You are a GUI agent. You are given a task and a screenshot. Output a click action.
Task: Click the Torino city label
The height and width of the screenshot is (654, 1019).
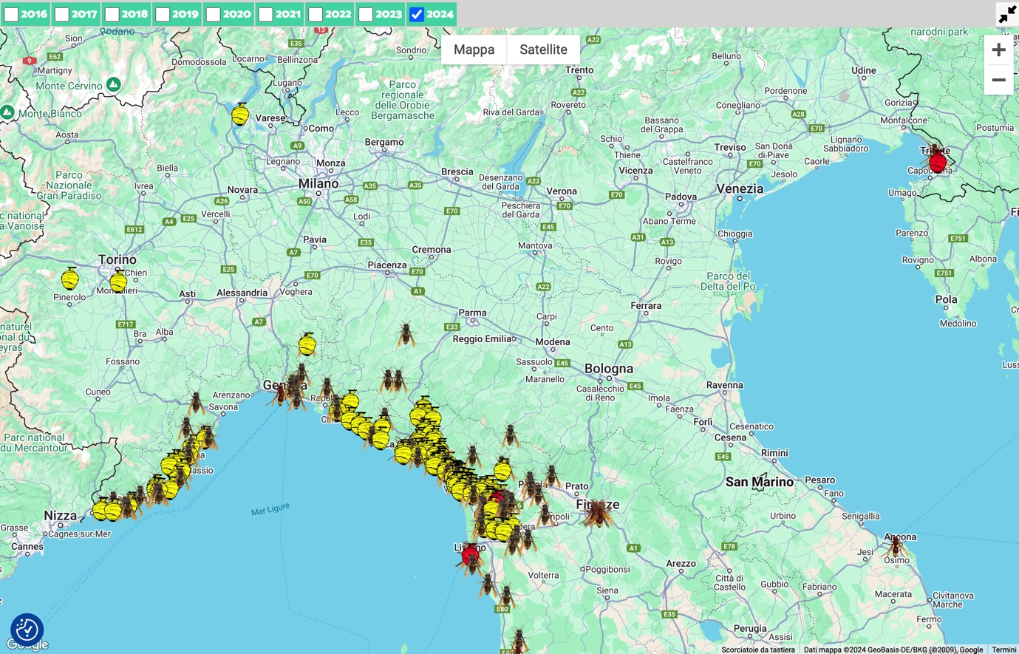(117, 259)
